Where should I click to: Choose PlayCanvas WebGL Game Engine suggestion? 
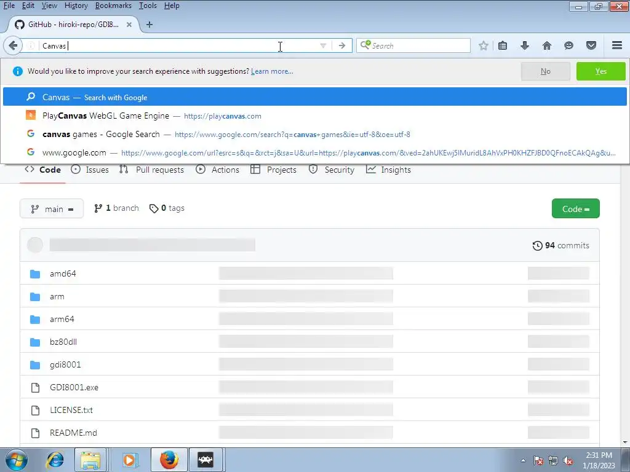pyautogui.click(x=314, y=116)
